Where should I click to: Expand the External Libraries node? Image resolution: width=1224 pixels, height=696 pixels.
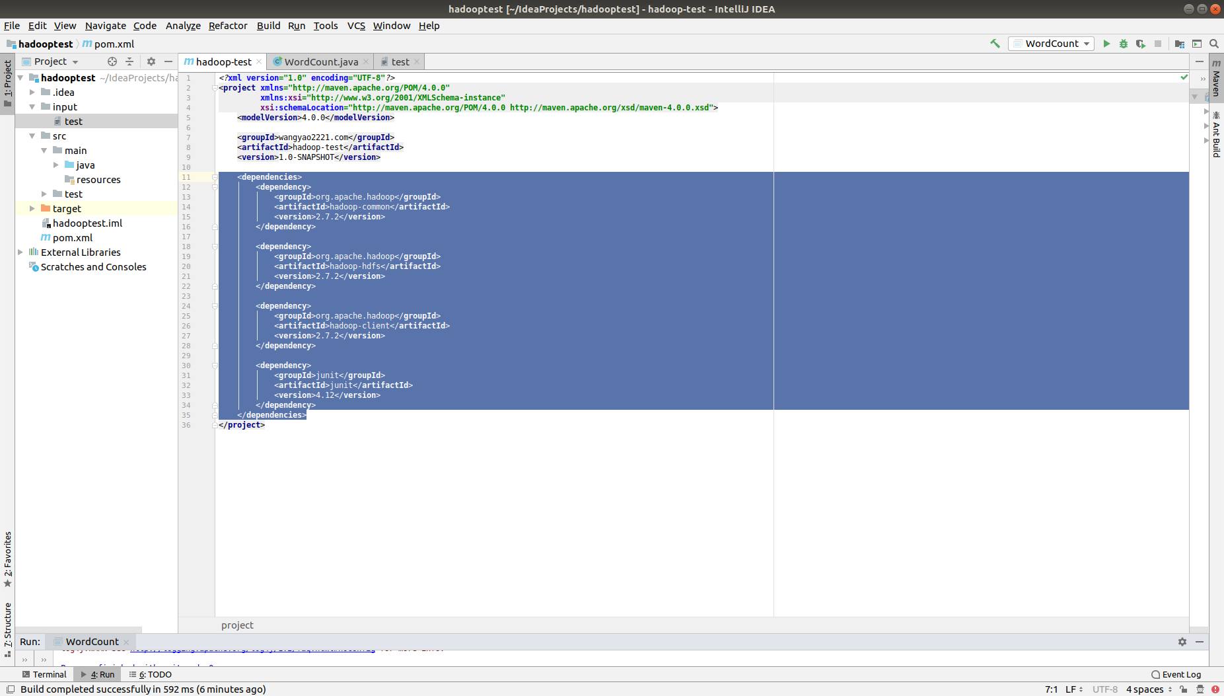tap(21, 252)
